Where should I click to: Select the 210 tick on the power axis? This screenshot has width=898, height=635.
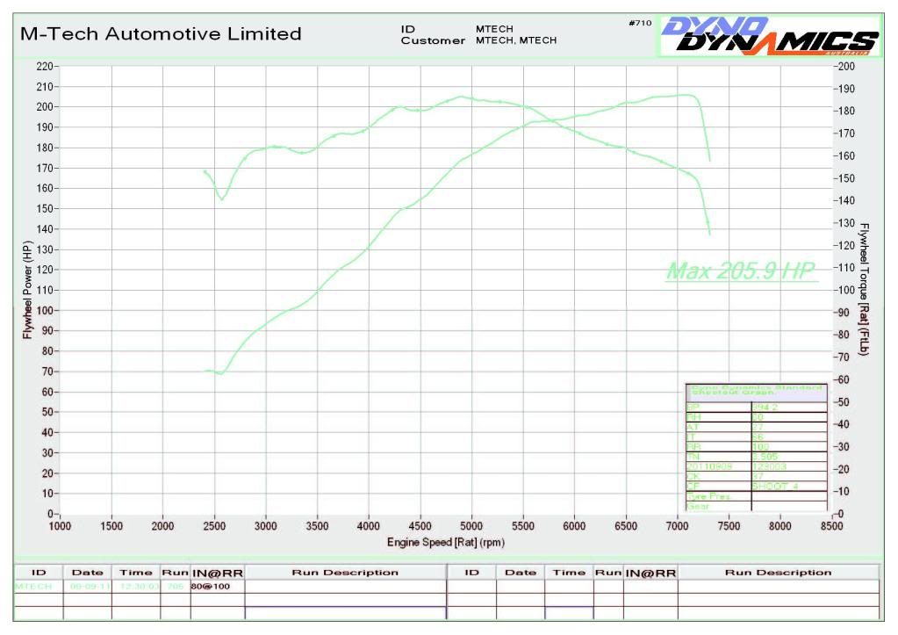click(x=45, y=87)
